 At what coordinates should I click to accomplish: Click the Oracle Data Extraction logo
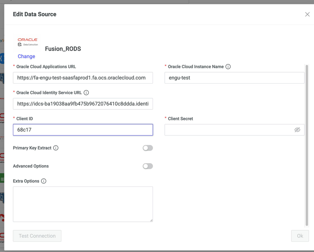27,42
